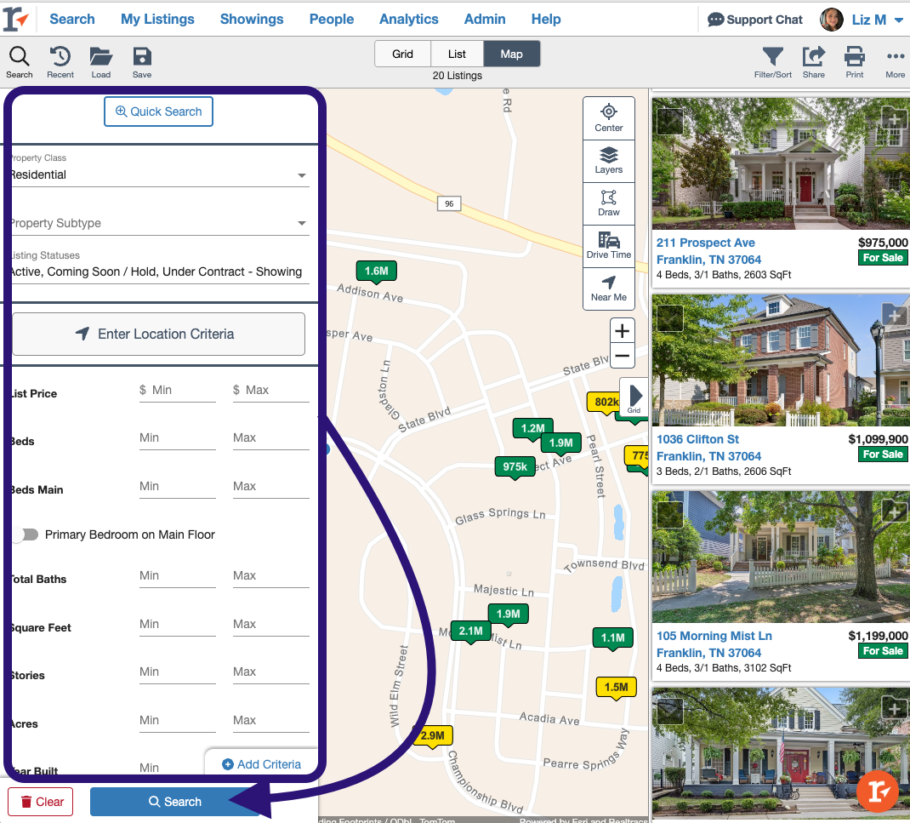Open the Property Class dropdown
Viewport: 910px width, 823px height.
tap(160, 174)
